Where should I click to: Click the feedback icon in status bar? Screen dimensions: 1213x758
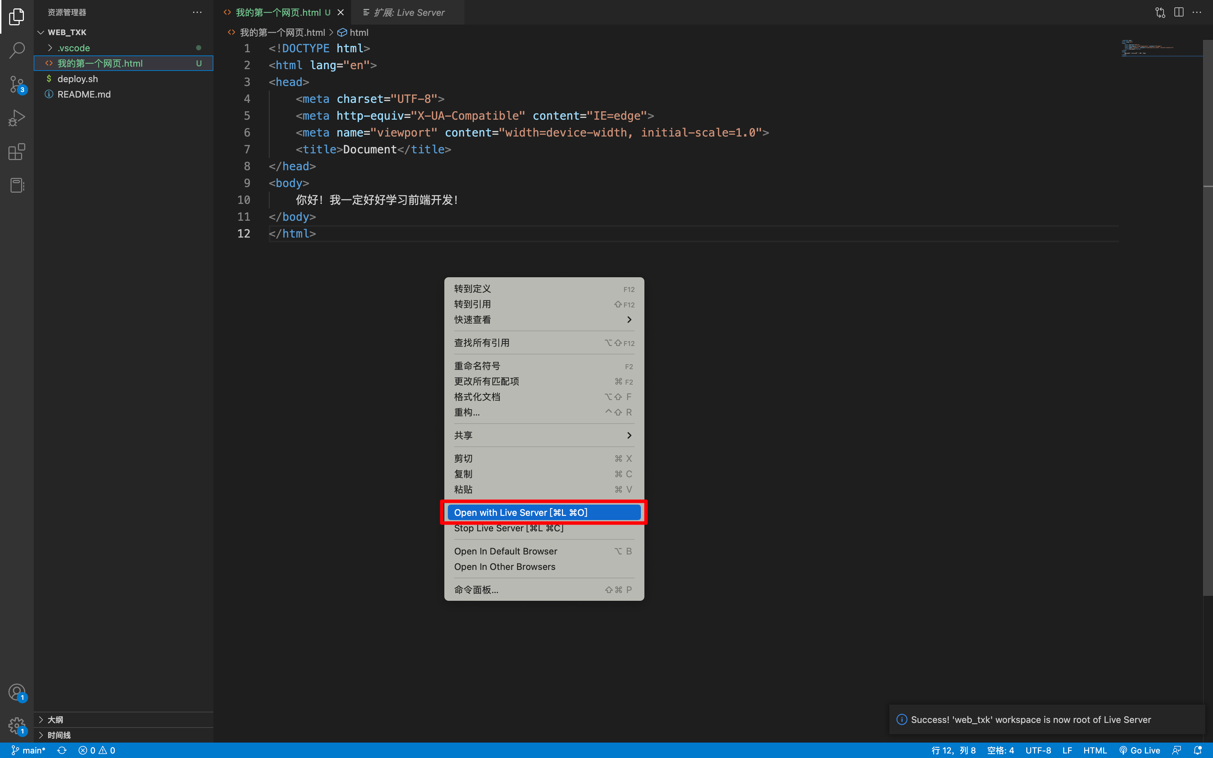pyautogui.click(x=1176, y=750)
